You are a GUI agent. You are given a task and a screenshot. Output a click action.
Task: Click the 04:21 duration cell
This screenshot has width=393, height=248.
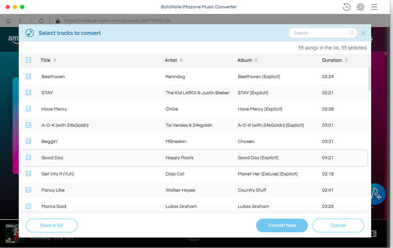click(327, 158)
